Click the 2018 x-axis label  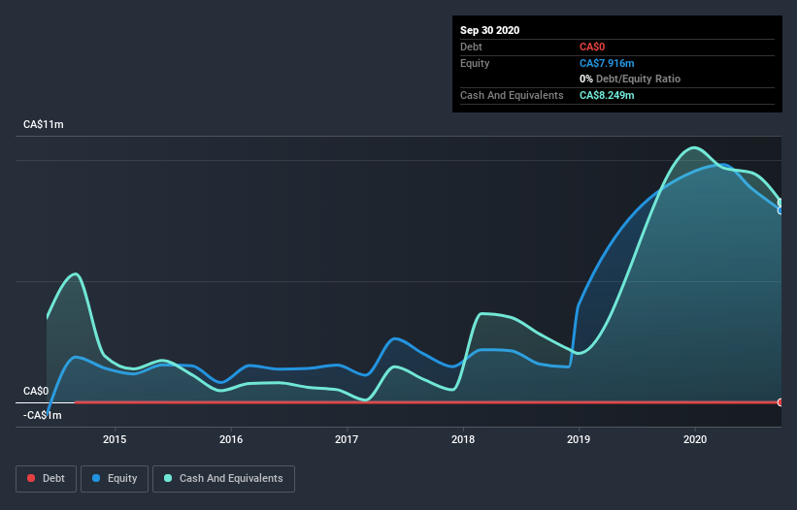(463, 439)
